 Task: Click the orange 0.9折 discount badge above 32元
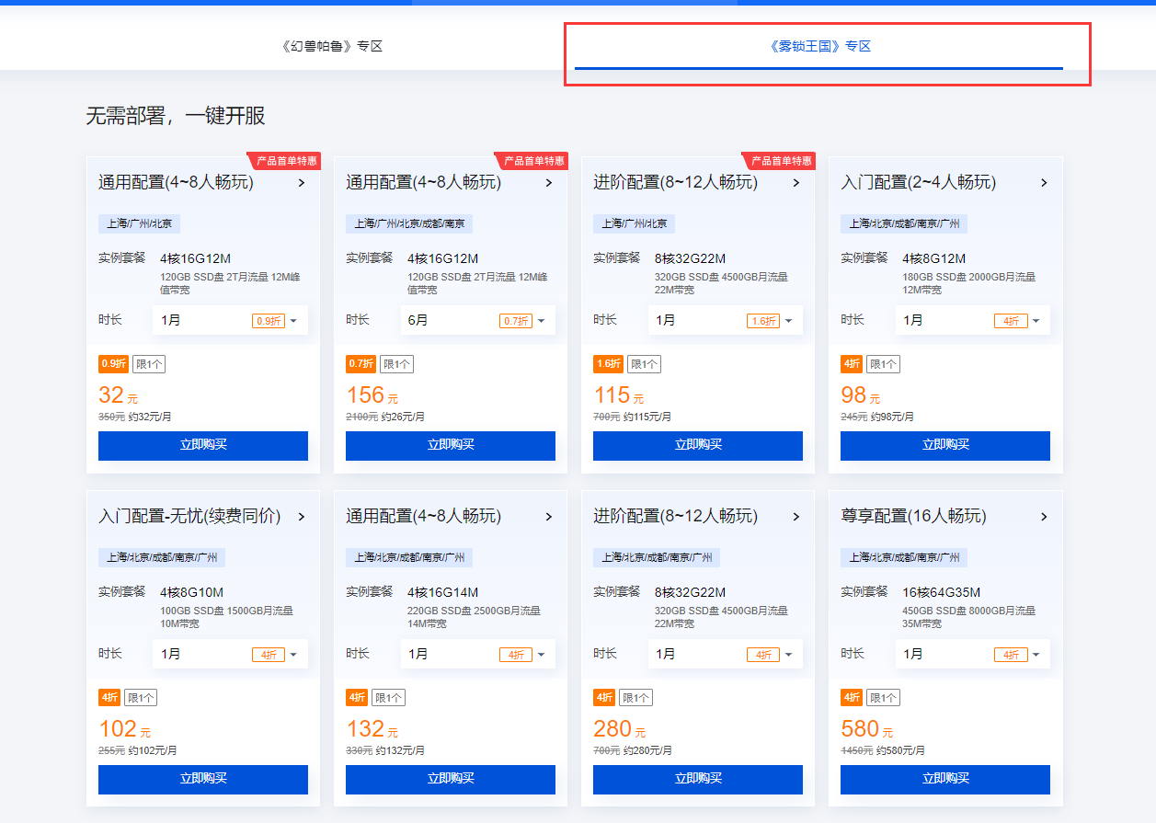[x=113, y=364]
